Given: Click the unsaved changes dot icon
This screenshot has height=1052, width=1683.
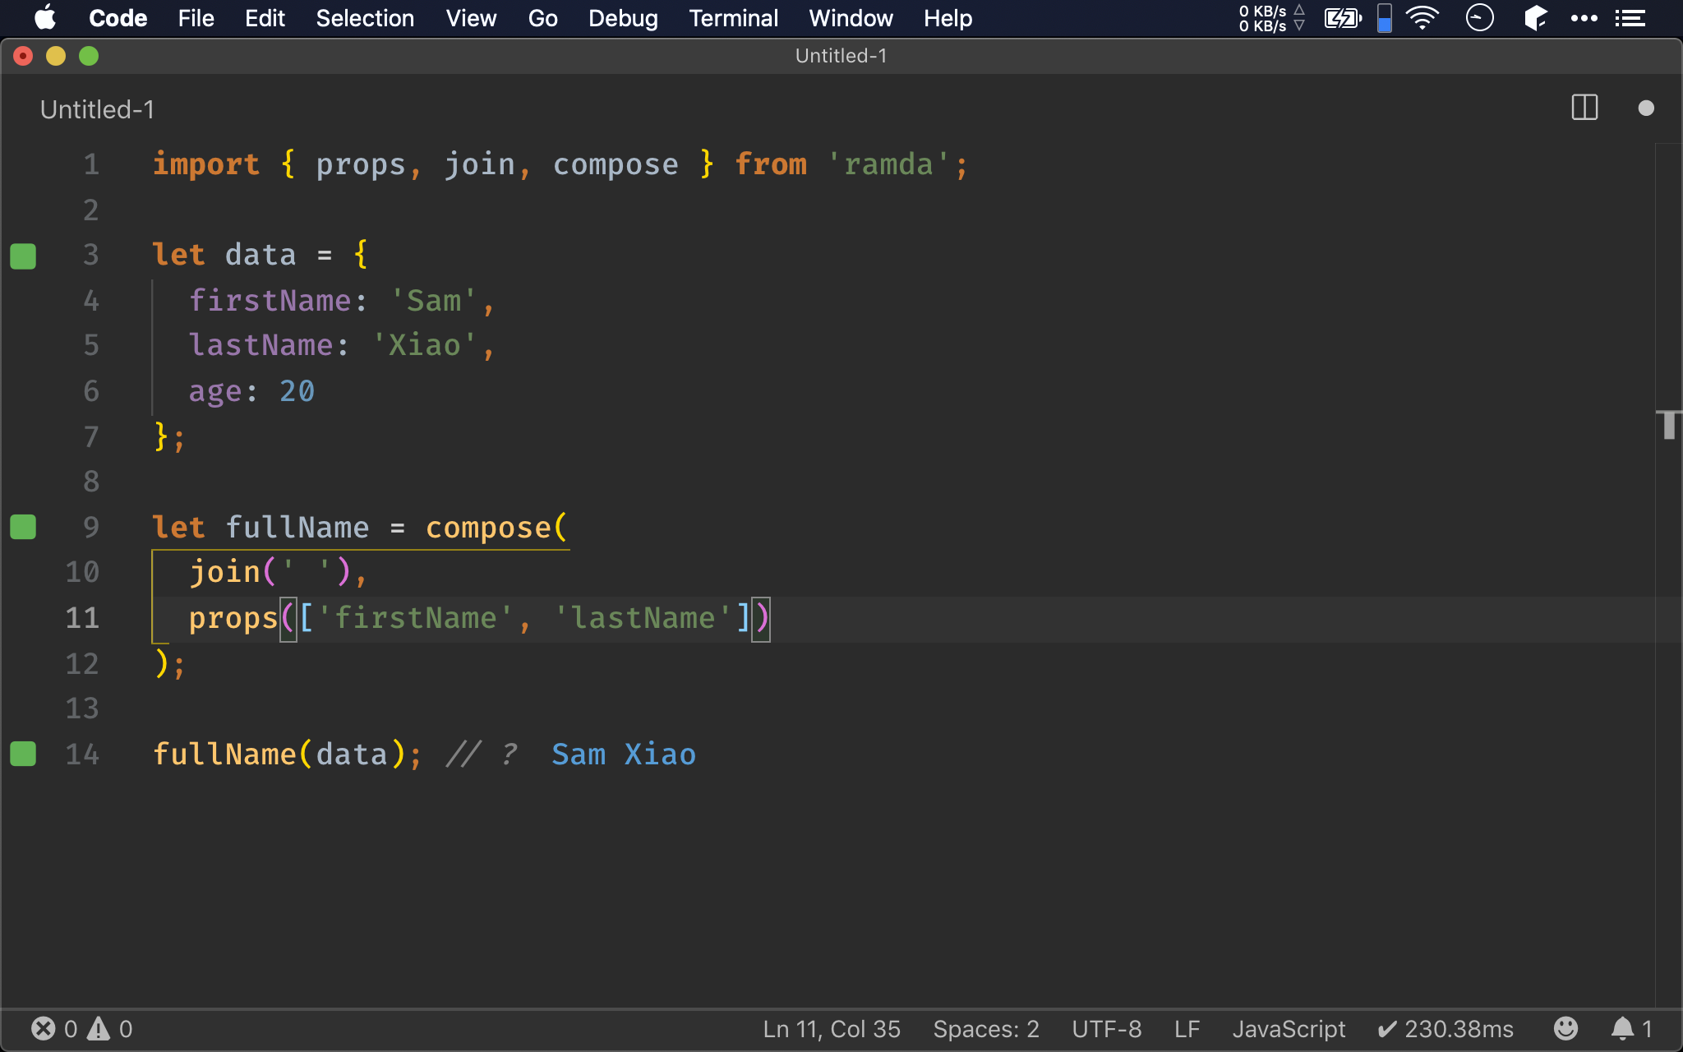Looking at the screenshot, I should pos(1645,108).
